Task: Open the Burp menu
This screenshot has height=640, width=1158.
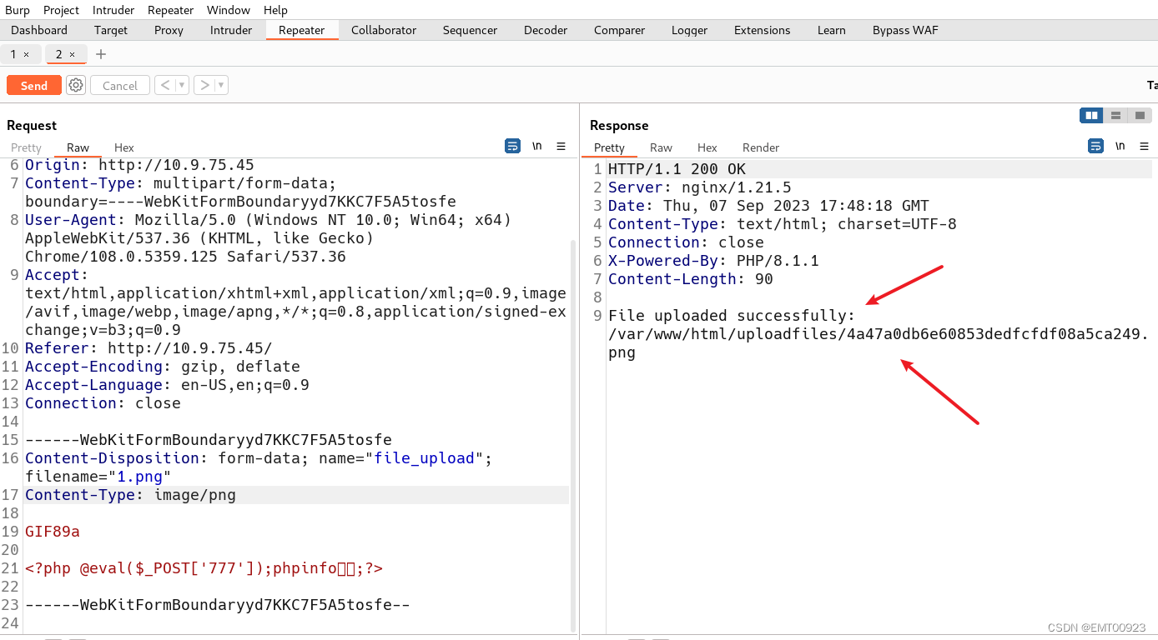Action: point(18,10)
